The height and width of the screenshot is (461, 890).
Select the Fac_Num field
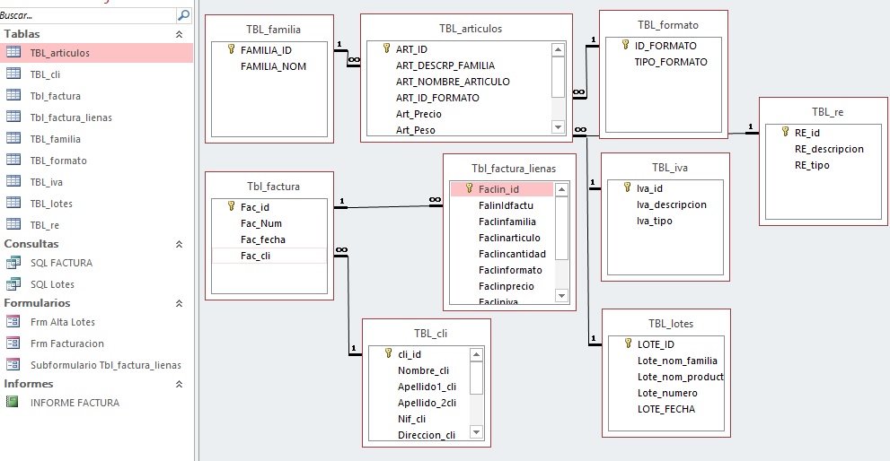click(261, 223)
